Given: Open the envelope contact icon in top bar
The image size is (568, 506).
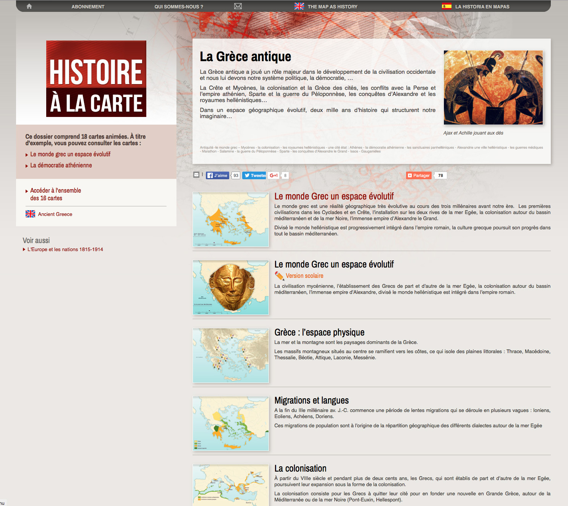Looking at the screenshot, I should pyautogui.click(x=238, y=6).
